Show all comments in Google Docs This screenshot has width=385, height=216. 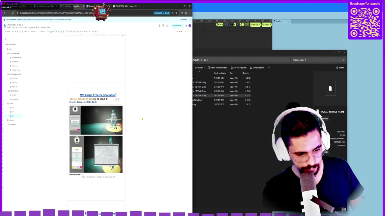tap(163, 25)
